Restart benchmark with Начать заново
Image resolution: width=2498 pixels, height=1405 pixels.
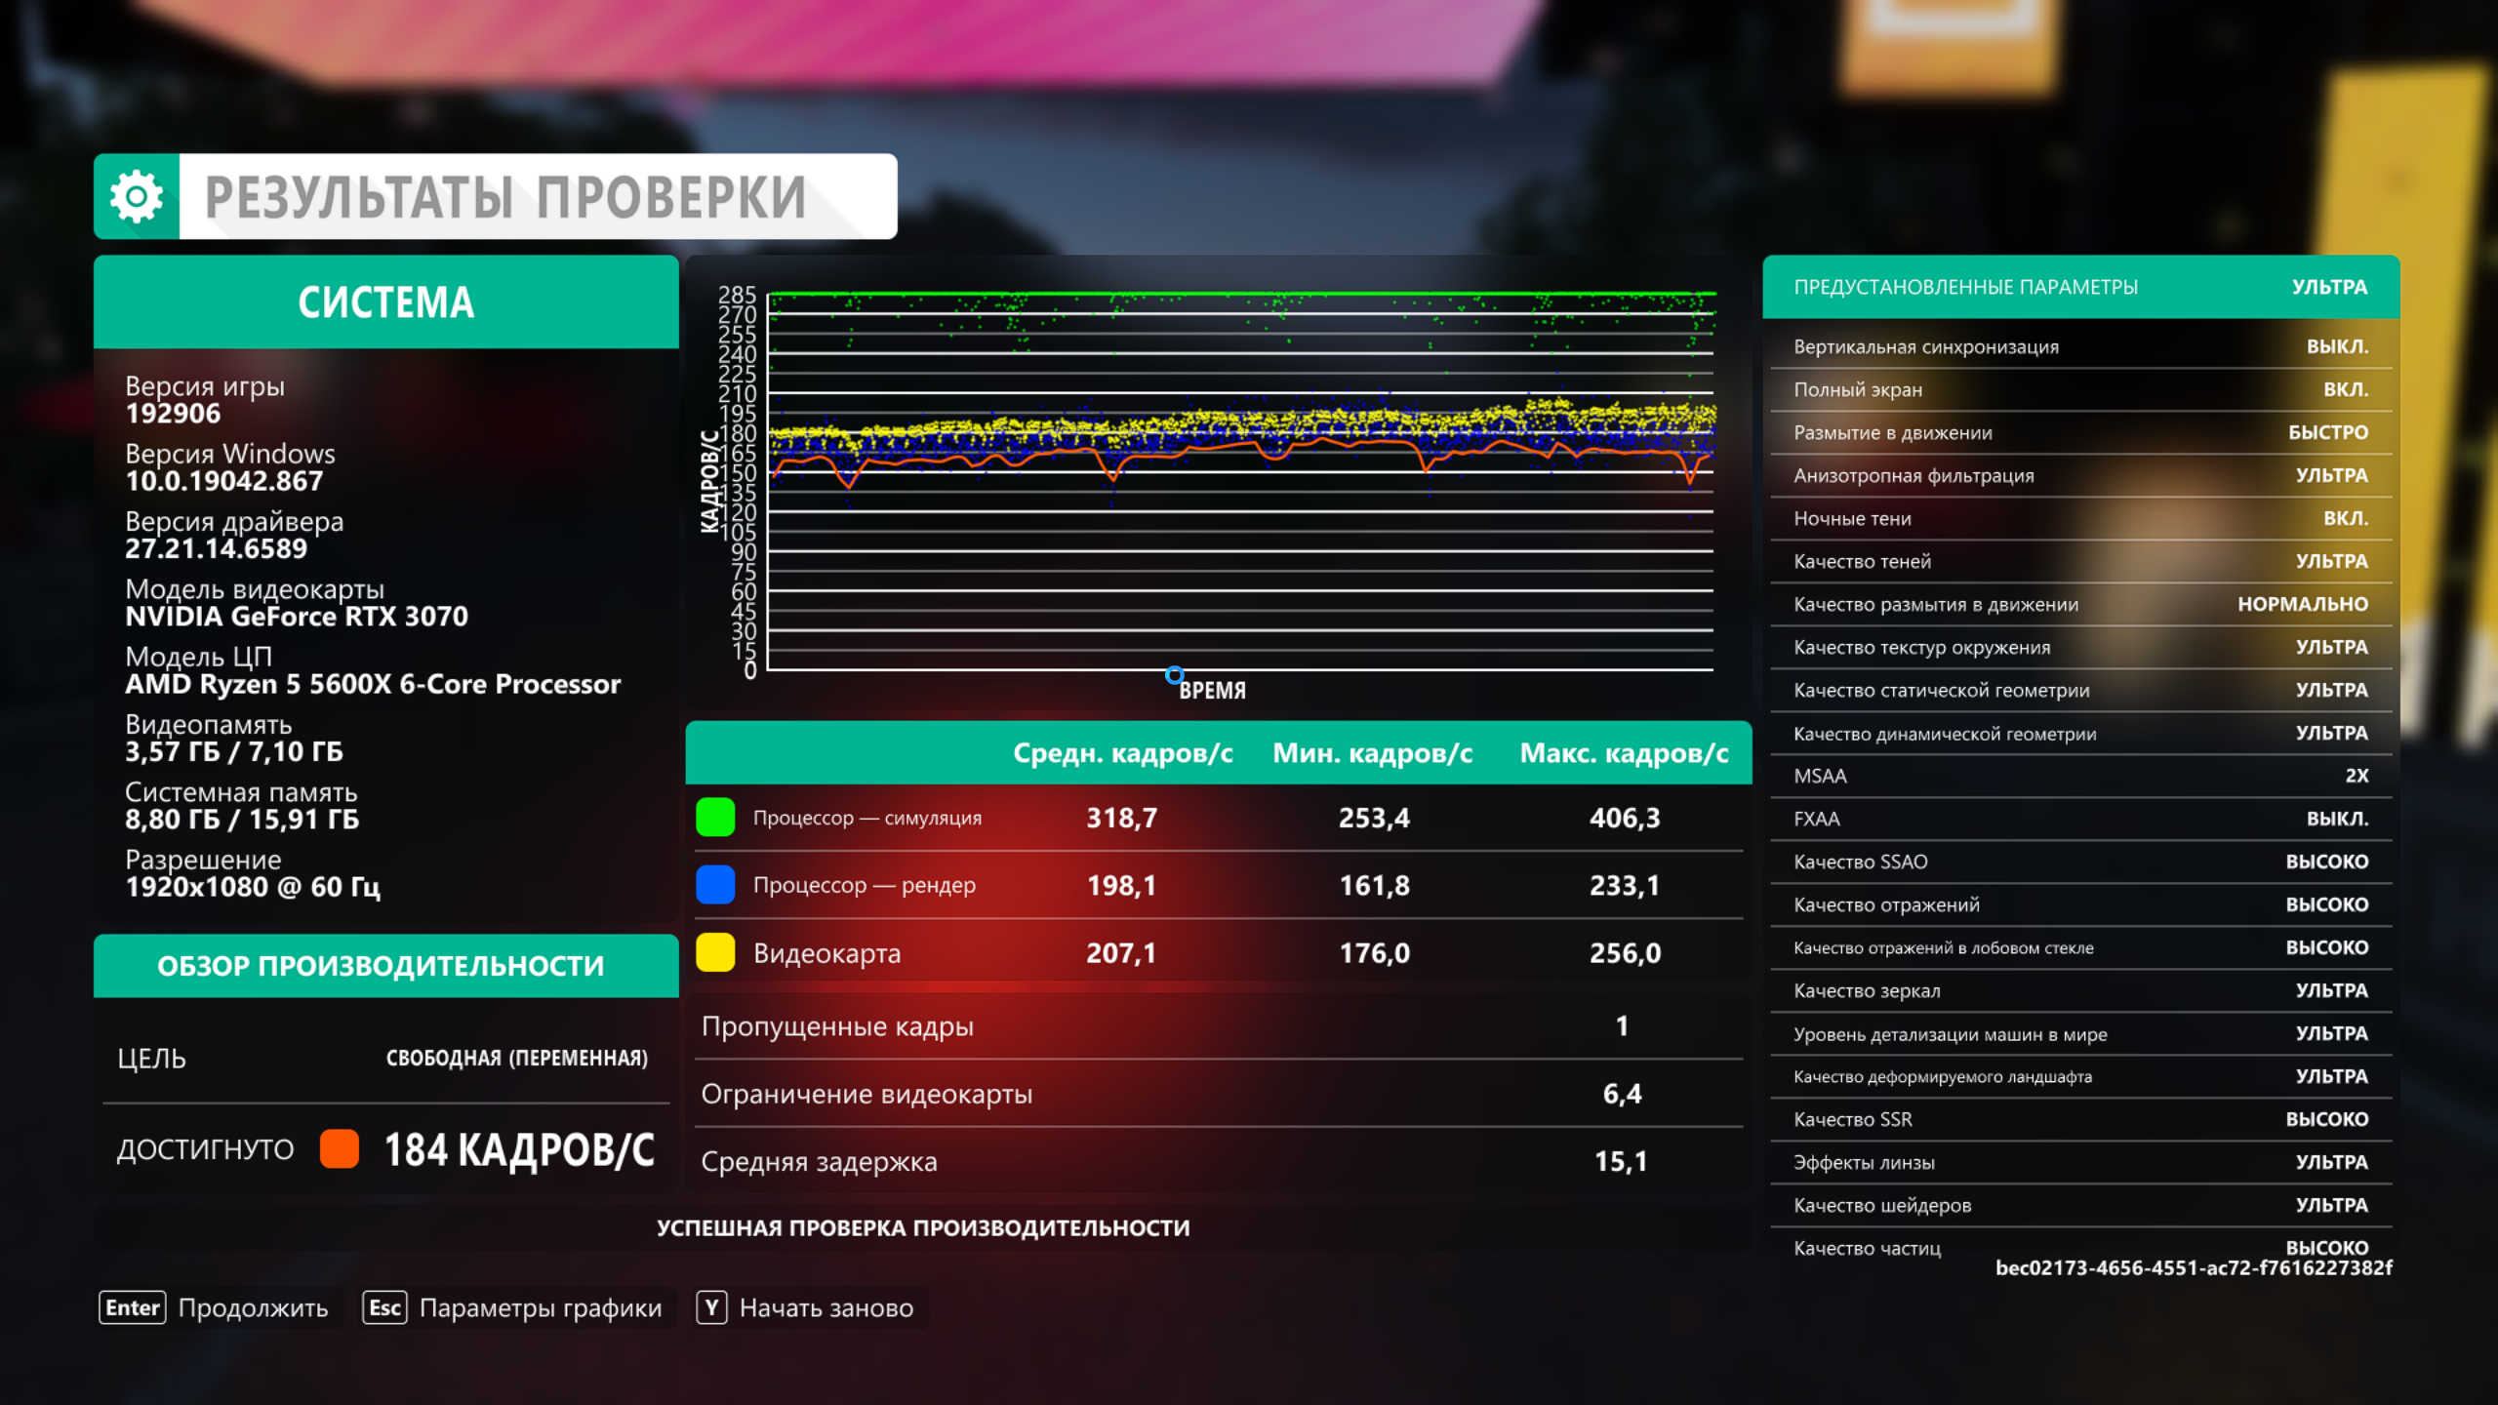pyautogui.click(x=826, y=1307)
